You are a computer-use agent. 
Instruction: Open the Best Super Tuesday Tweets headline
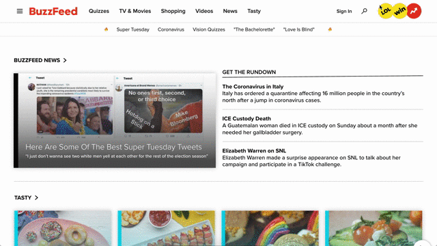113,147
